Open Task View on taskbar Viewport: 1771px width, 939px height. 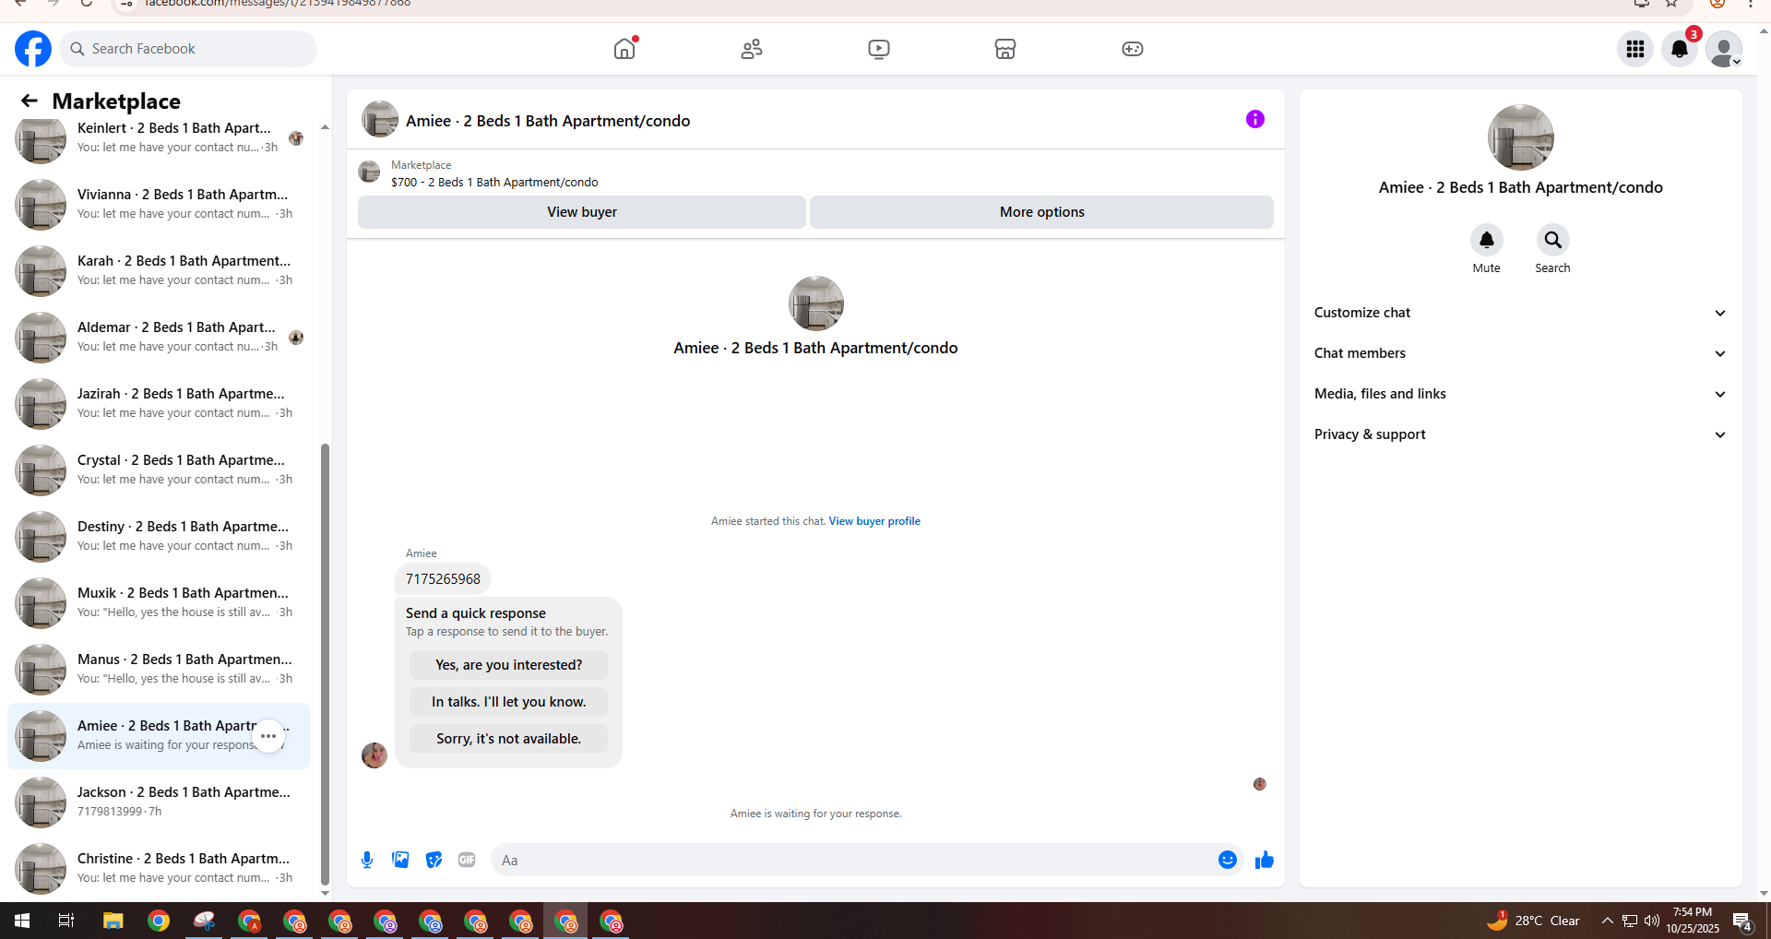coord(66,921)
